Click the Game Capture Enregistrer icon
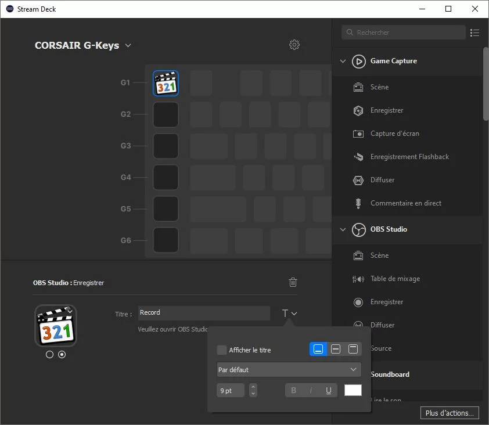489x425 pixels. click(358, 110)
